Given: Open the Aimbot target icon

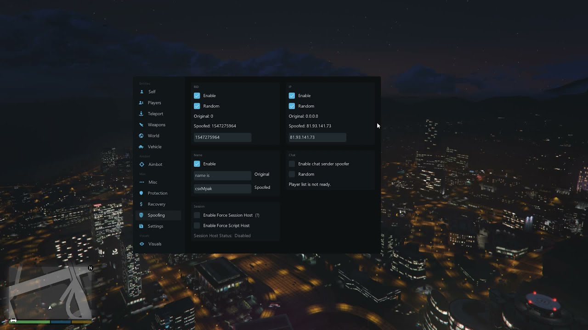Looking at the screenshot, I should pyautogui.click(x=142, y=165).
